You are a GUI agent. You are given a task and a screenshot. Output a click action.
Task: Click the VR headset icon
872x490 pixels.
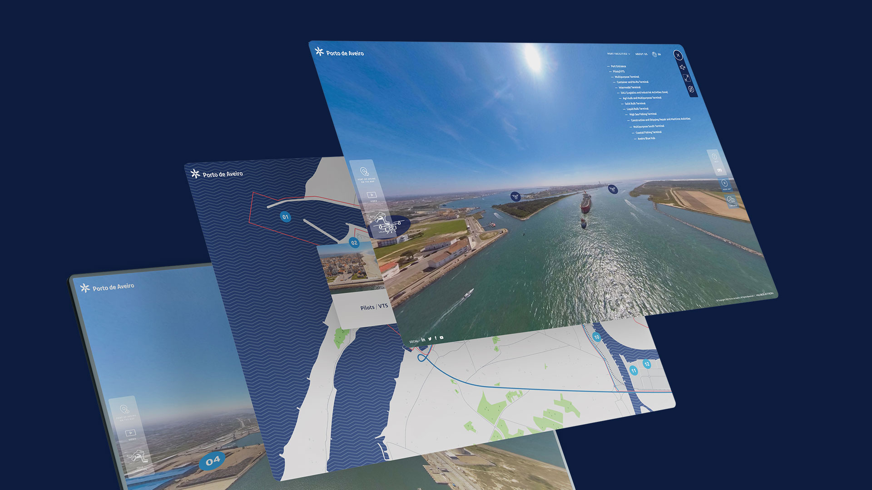(719, 170)
